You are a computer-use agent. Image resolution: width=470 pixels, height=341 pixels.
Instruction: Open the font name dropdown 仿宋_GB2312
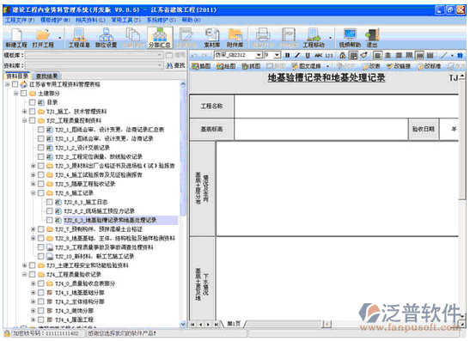pyautogui.click(x=259, y=55)
